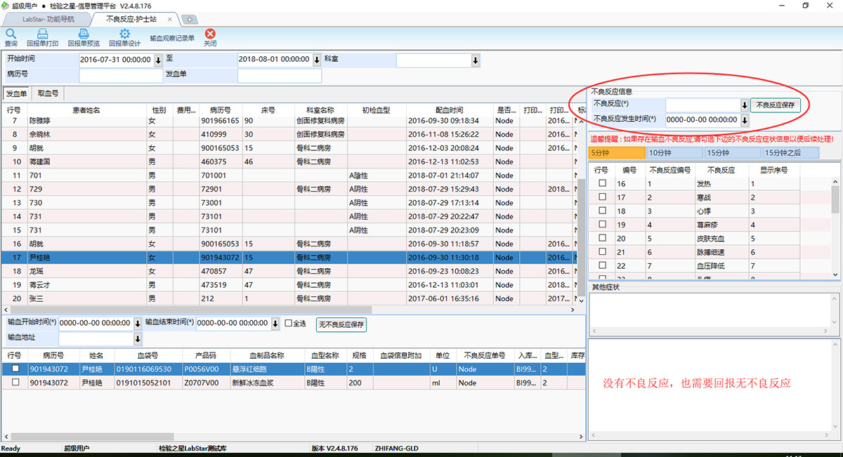The image size is (843, 457).
Task: Open 输血开始时间 date dropdown arrow
Action: (136, 324)
